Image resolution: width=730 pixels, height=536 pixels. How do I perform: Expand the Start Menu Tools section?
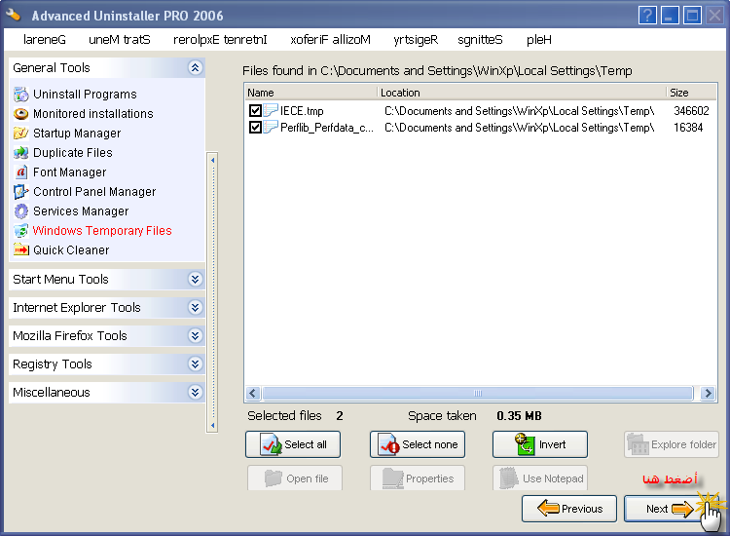(195, 279)
